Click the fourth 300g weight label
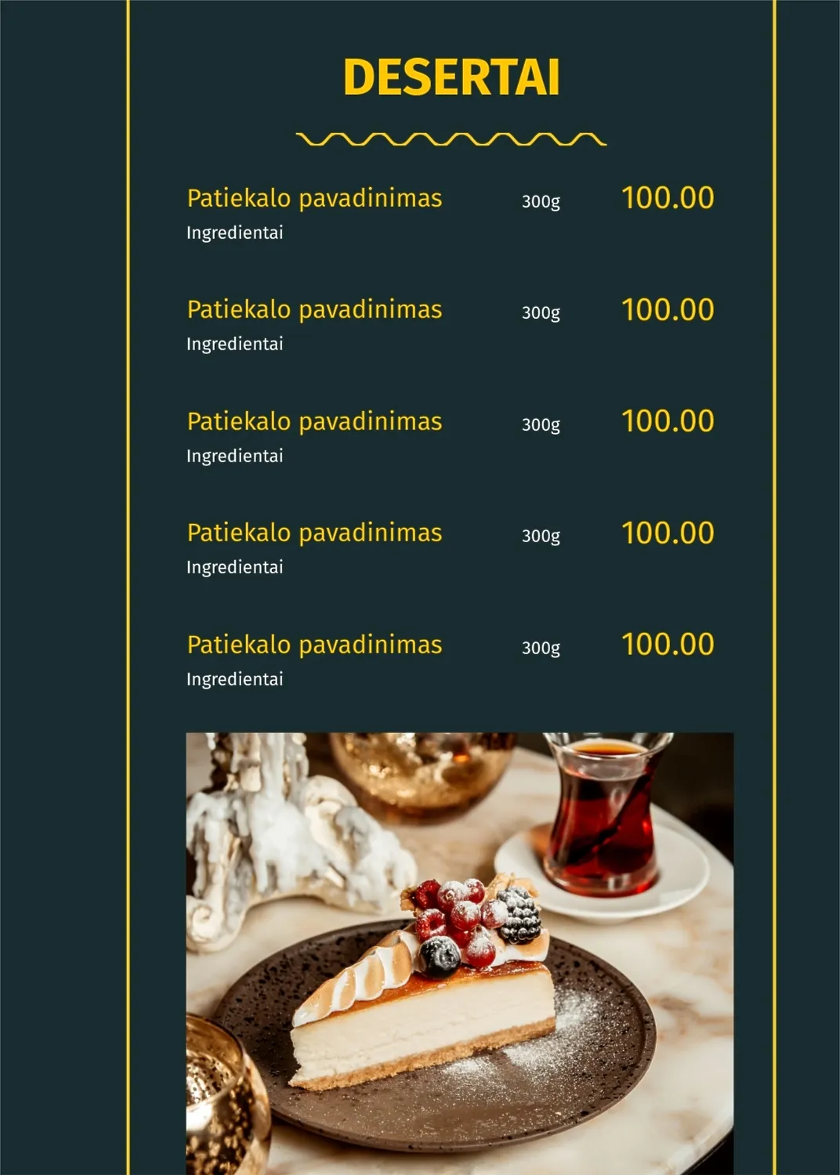 (x=541, y=536)
